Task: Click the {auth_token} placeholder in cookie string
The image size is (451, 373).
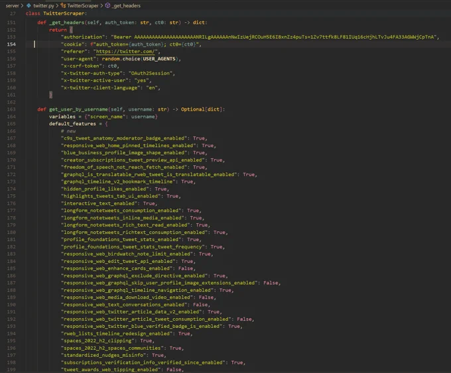Action: tap(146, 44)
